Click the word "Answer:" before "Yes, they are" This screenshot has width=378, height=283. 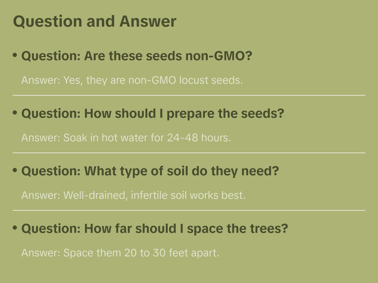click(41, 80)
